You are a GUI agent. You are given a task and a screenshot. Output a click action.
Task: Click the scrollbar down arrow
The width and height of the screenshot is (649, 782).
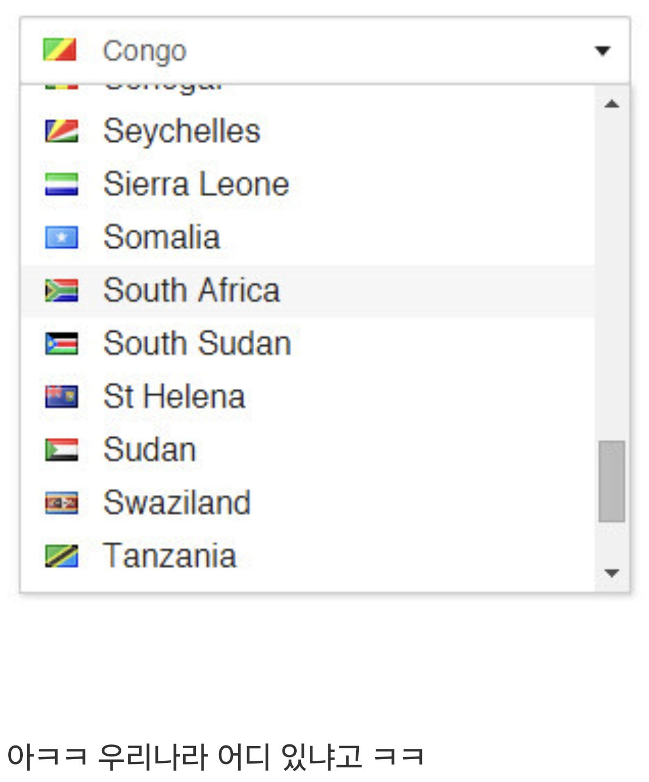coord(612,573)
